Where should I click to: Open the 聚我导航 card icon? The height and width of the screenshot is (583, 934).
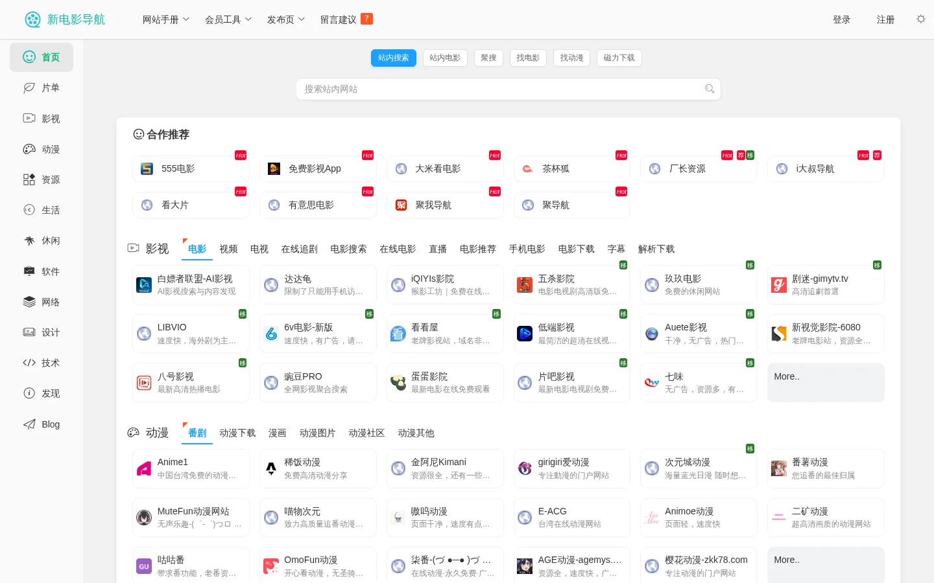(x=401, y=205)
